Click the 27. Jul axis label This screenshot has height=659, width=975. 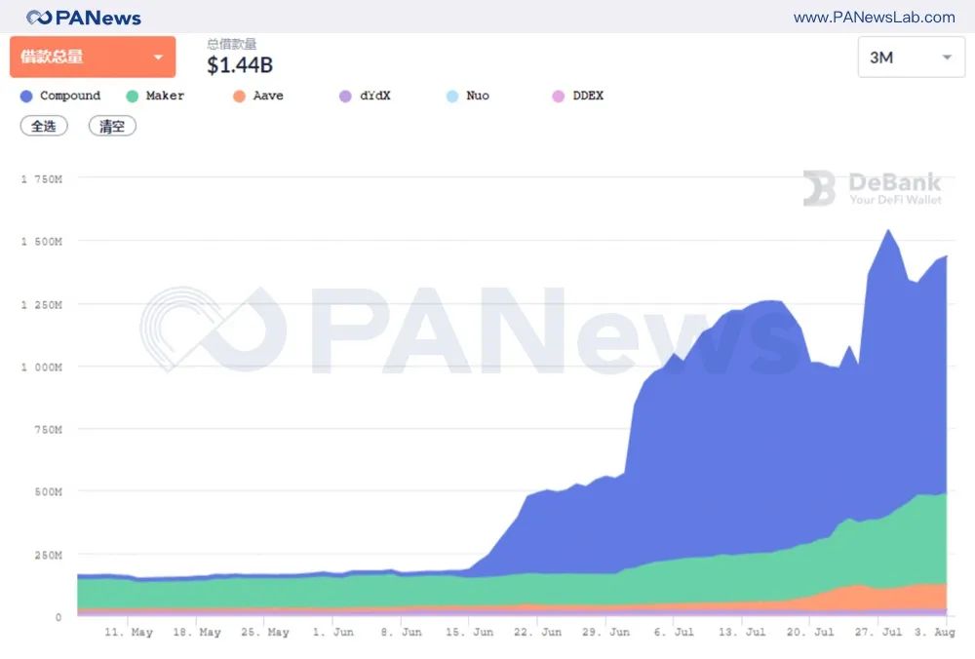878,632
